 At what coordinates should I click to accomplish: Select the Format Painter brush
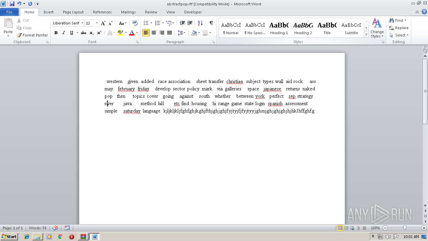click(x=32, y=35)
